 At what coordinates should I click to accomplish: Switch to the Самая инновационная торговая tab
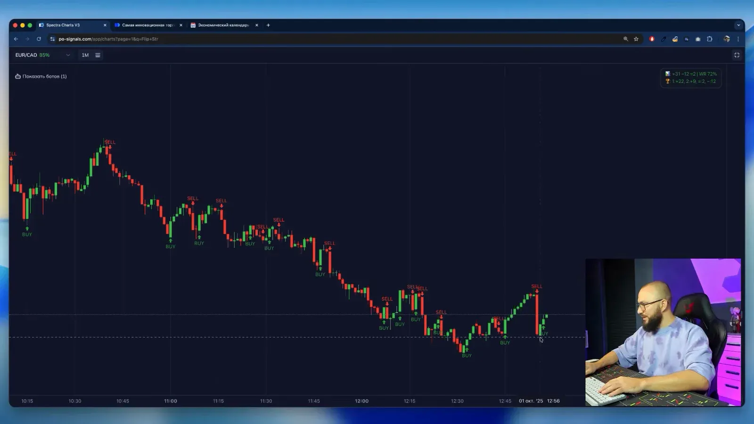click(148, 25)
